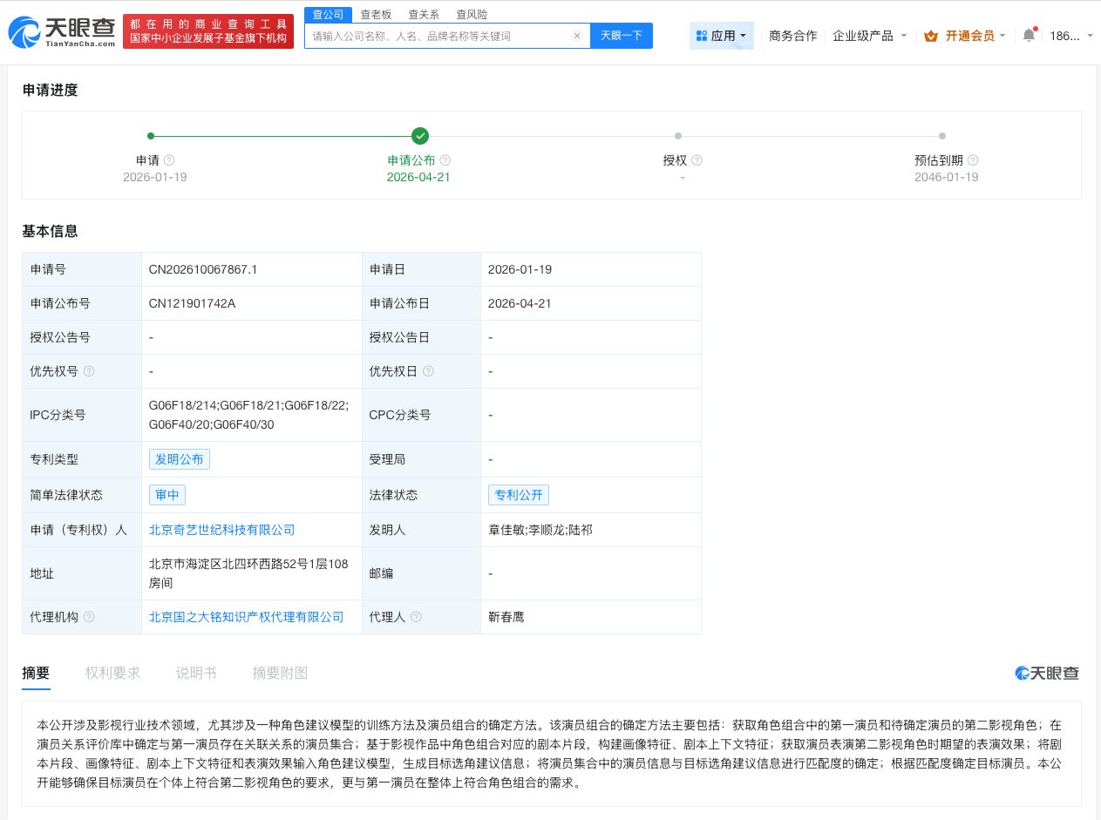The image size is (1101, 820).
Task: Click the 天眼查 watermark logo above the abstract
Action: [1047, 673]
